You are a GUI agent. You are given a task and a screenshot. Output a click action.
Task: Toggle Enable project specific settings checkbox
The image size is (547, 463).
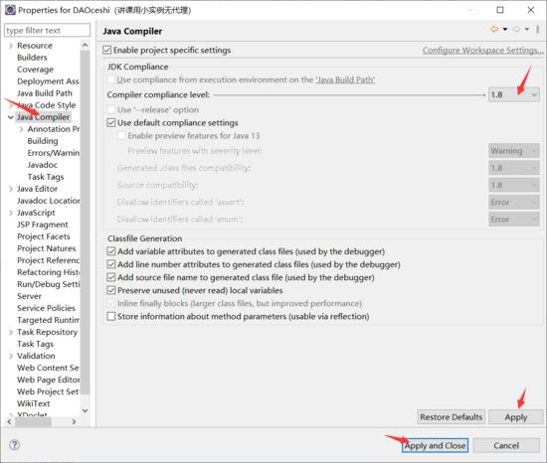coord(107,50)
